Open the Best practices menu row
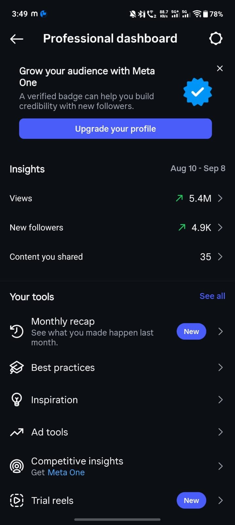Screen dimensions: 235x525 (x=117, y=367)
